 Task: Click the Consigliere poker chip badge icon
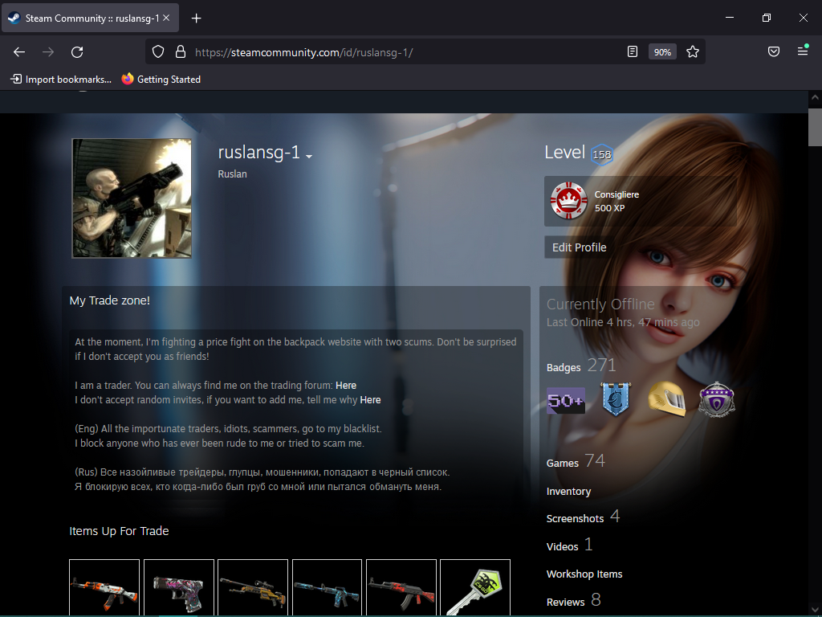(x=569, y=201)
